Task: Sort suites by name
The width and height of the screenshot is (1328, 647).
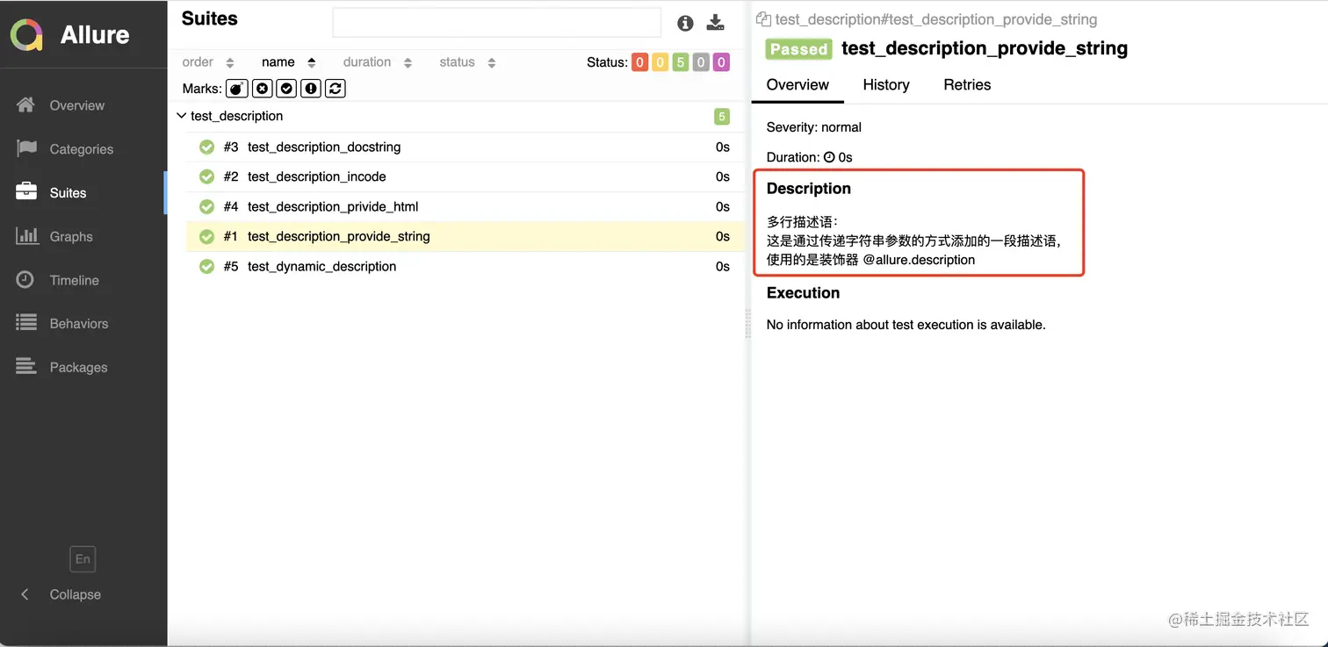Action: click(289, 62)
